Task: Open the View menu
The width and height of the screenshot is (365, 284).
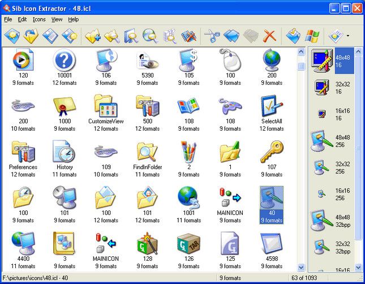Action: click(x=57, y=20)
